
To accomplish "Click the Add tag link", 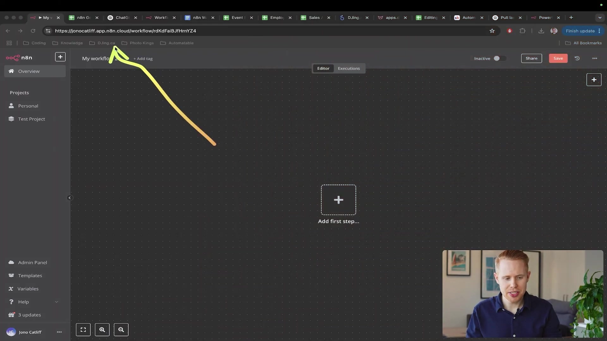I will click(x=143, y=59).
